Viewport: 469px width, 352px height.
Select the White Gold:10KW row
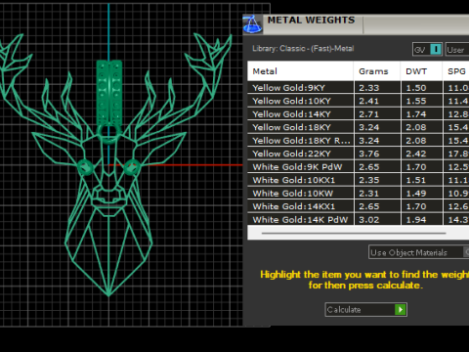pyautogui.click(x=359, y=194)
